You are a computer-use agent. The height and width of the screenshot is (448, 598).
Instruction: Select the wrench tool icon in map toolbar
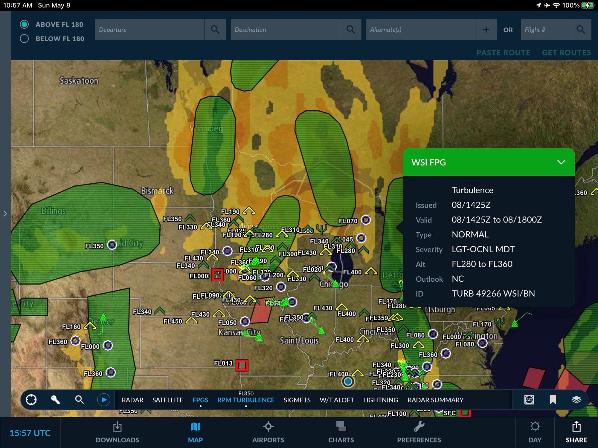point(55,400)
